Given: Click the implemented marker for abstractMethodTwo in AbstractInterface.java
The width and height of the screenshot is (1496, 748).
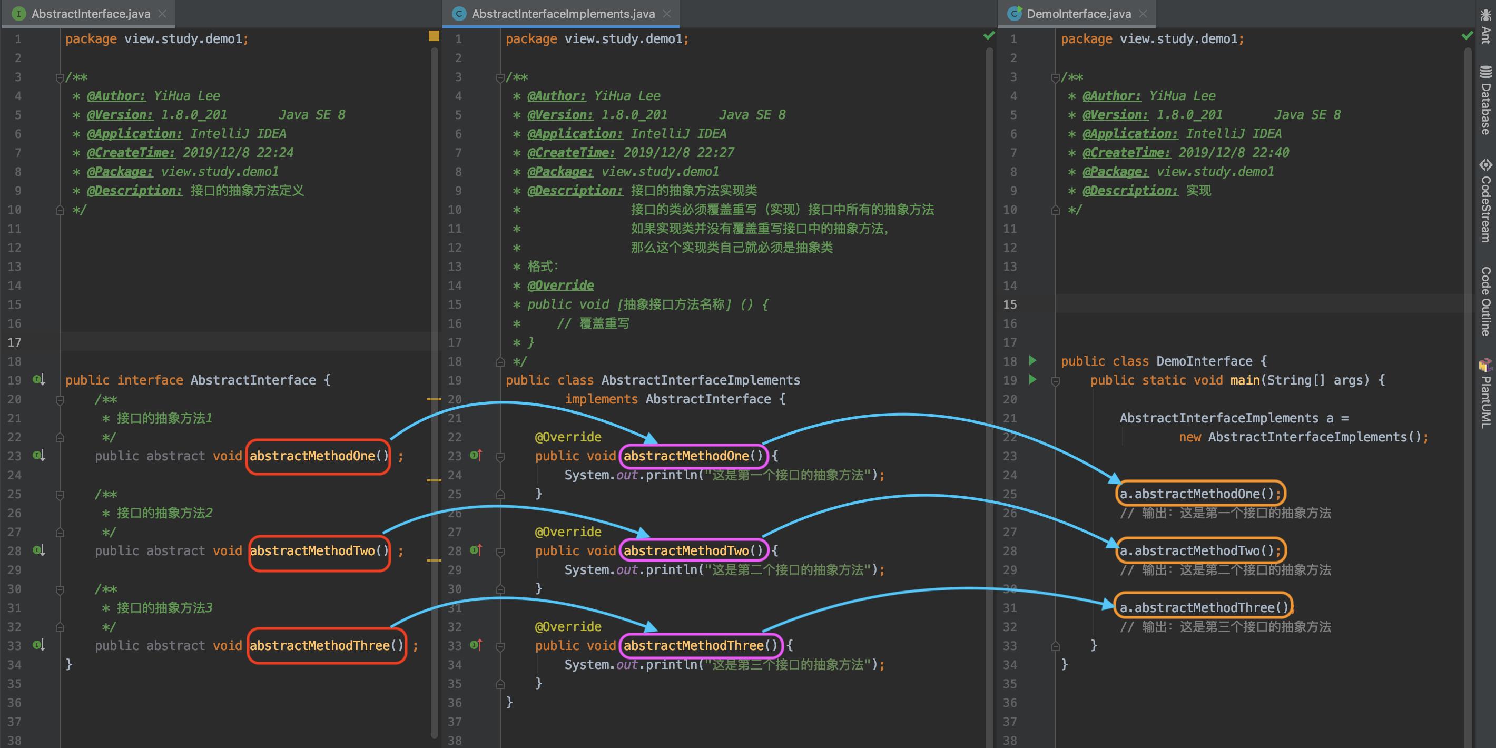Looking at the screenshot, I should pyautogui.click(x=39, y=550).
